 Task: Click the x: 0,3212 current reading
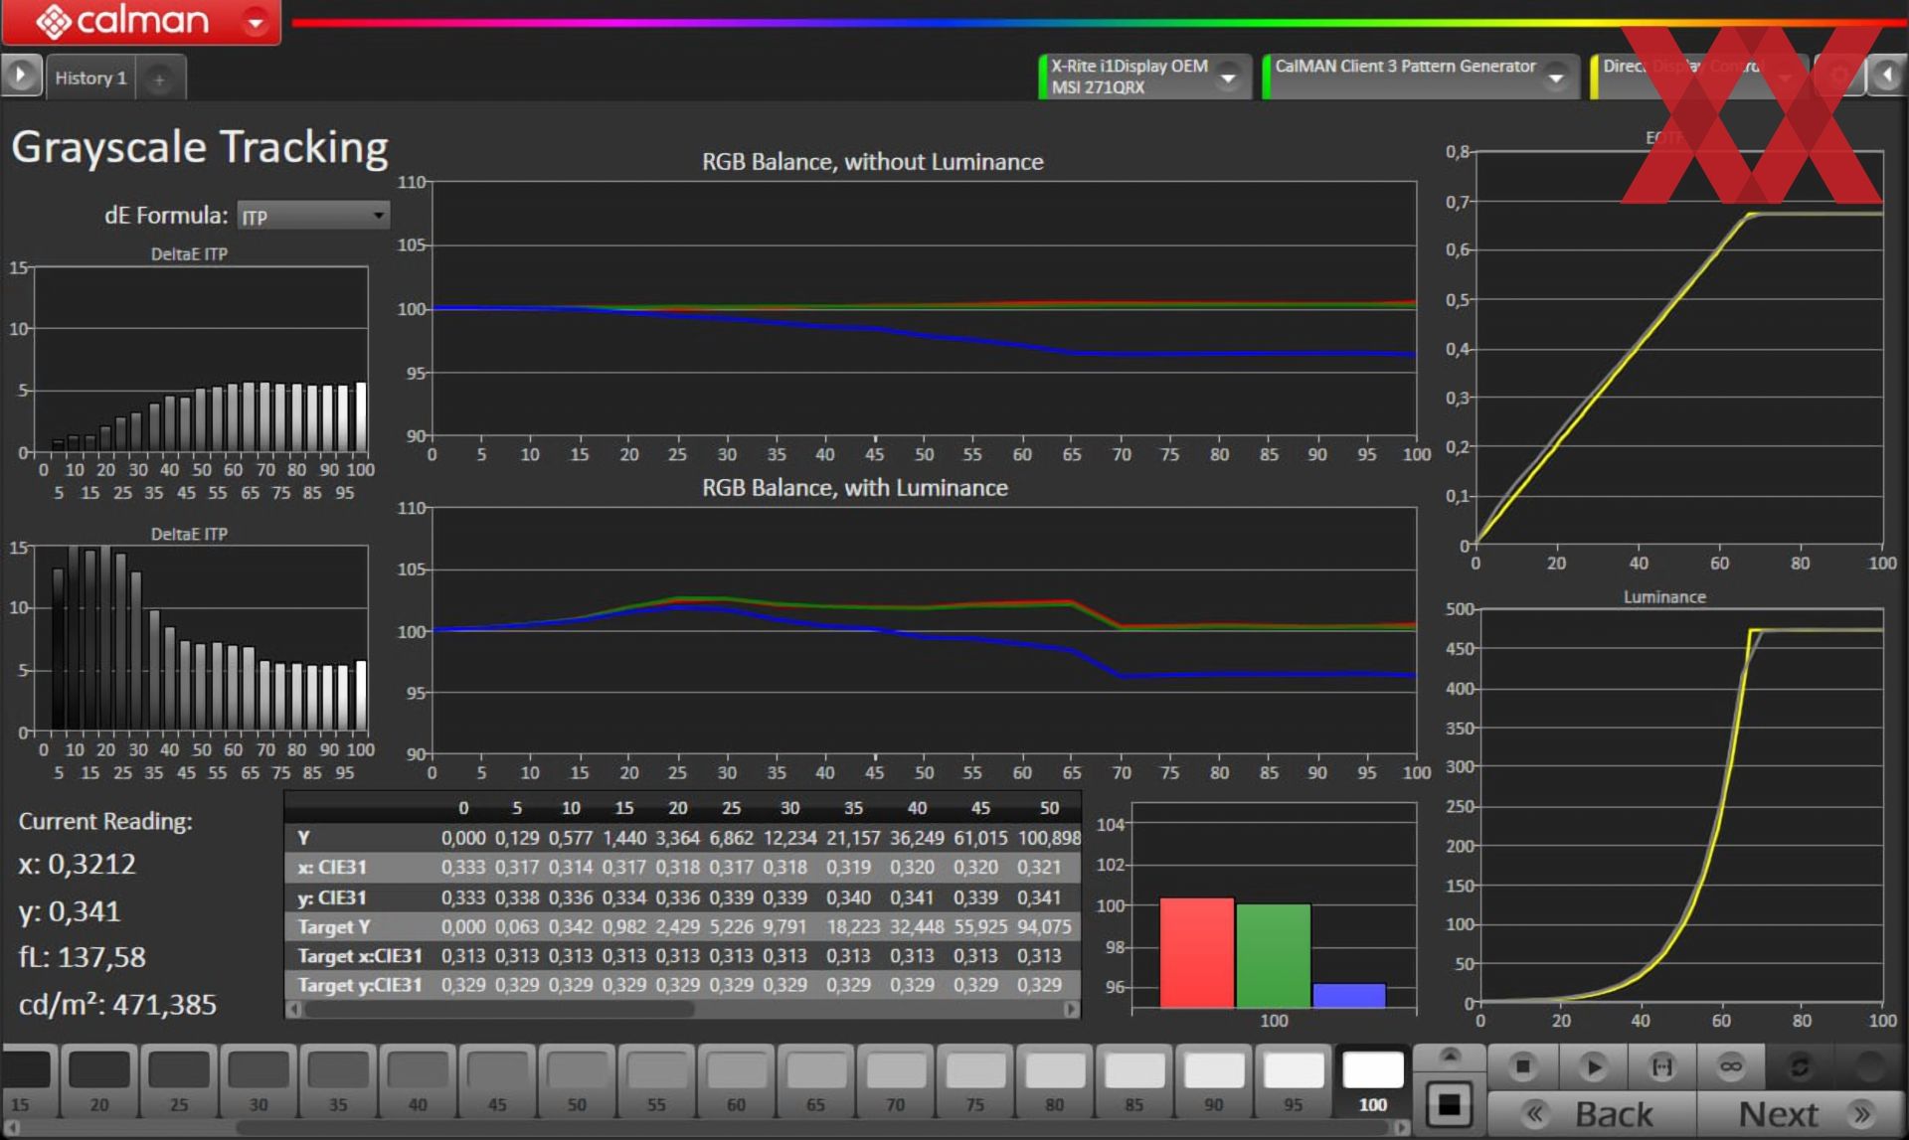(x=78, y=864)
